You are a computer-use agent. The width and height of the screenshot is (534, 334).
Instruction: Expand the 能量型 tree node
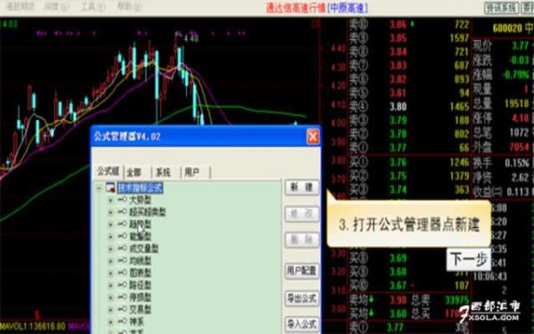[x=110, y=236]
